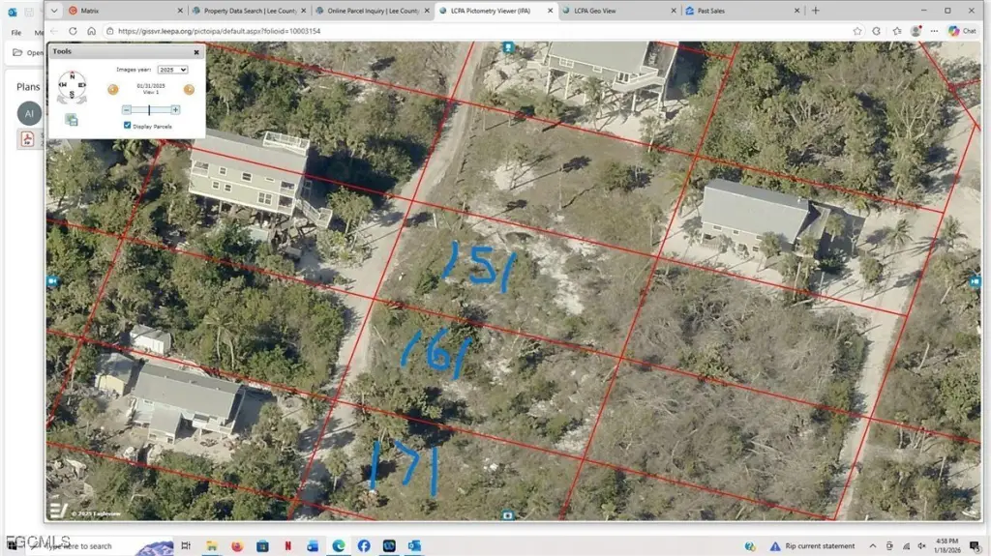Viewport: 991px width, 556px height.
Task: Uncheck the Display Parcels checkbox
Action: pyautogui.click(x=128, y=126)
